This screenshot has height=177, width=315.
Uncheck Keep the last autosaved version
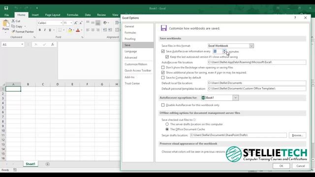167,57
